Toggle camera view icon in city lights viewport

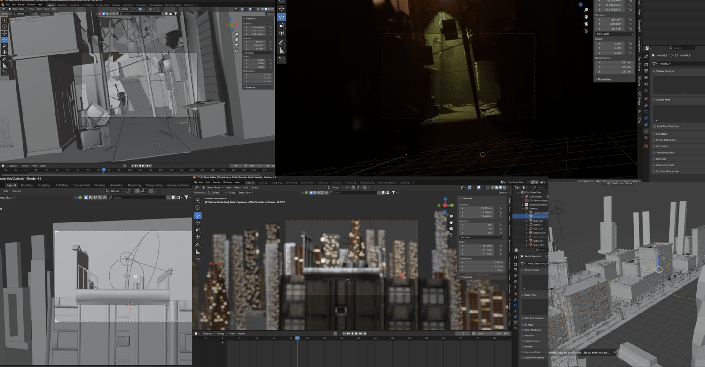[x=451, y=229]
